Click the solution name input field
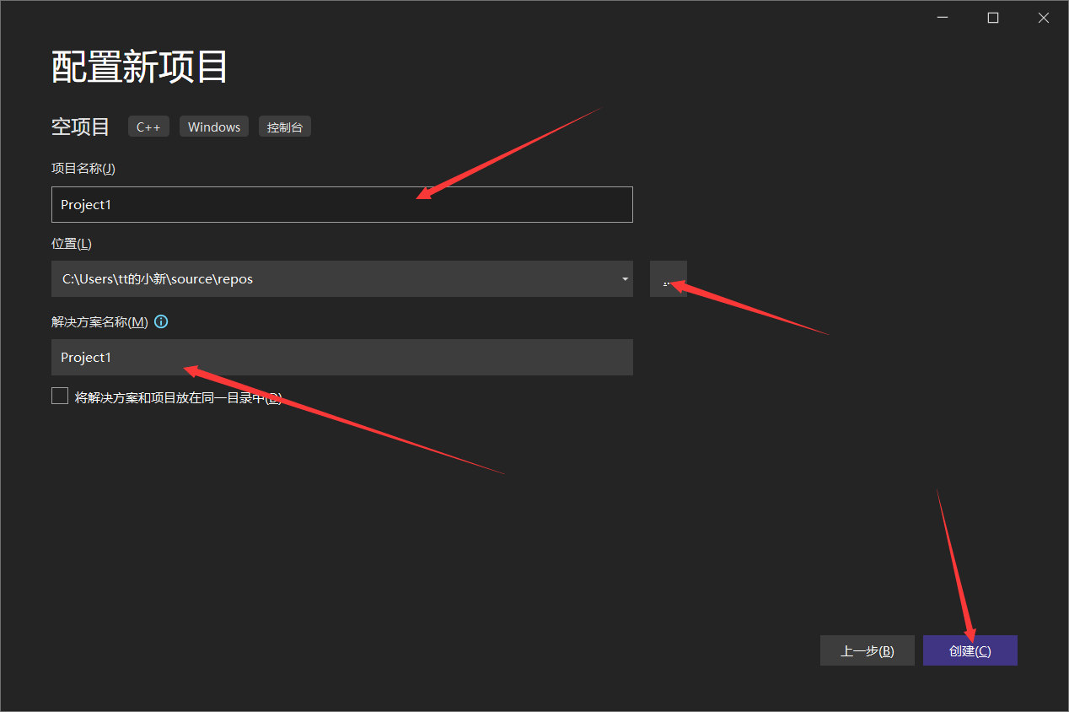This screenshot has height=712, width=1069. (x=342, y=357)
